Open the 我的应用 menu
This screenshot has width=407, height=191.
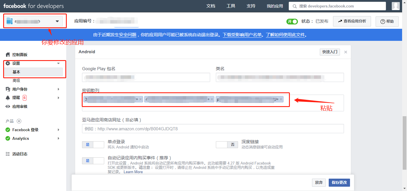[x=275, y=6]
